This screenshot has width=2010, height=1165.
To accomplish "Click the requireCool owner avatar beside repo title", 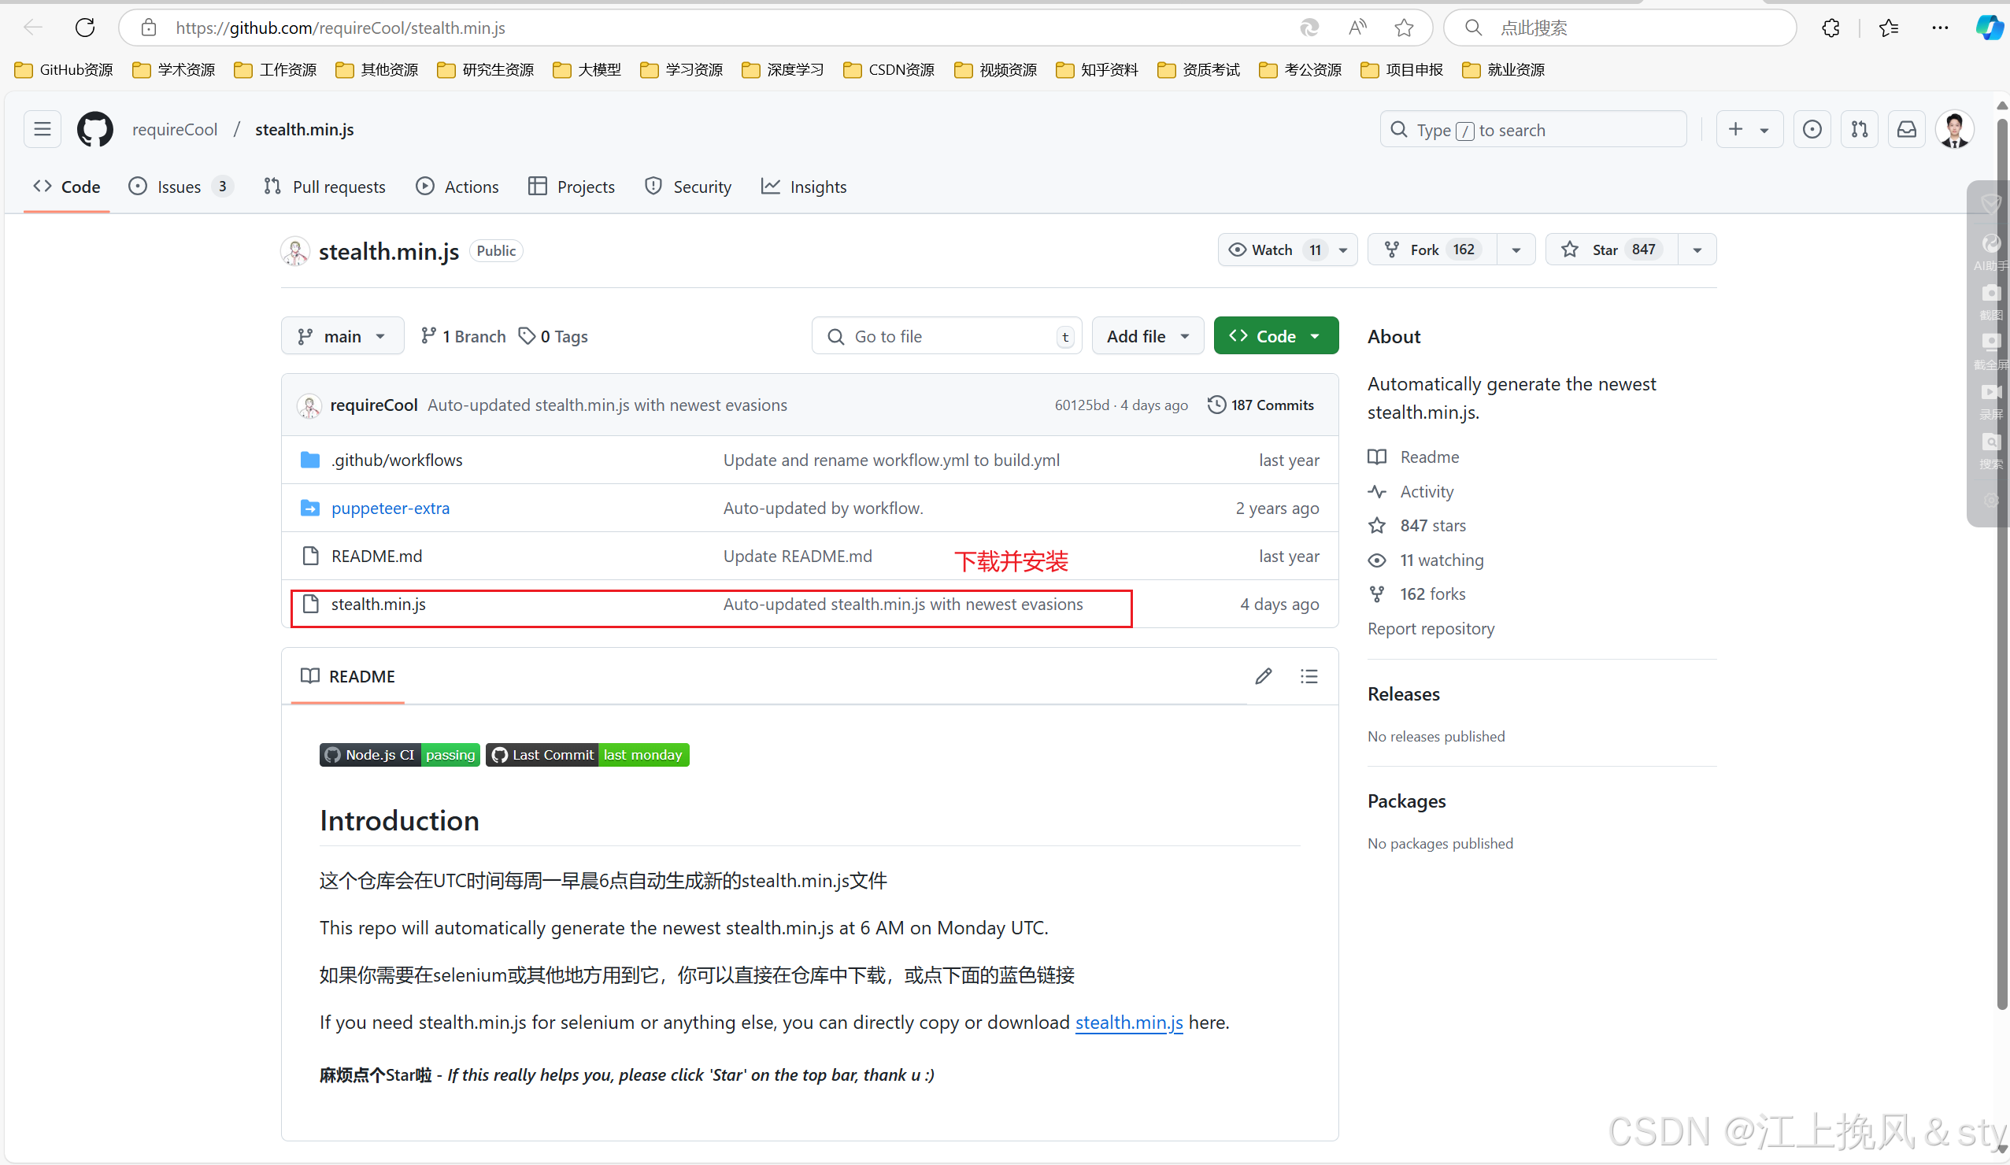I will tap(295, 251).
